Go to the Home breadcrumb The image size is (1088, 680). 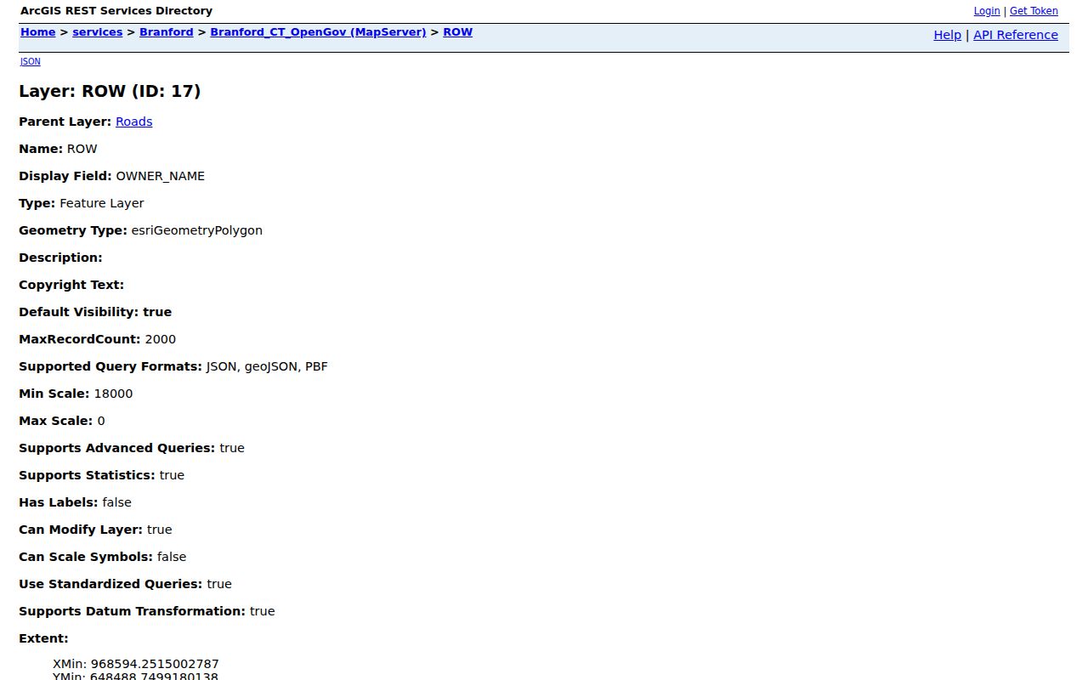38,32
